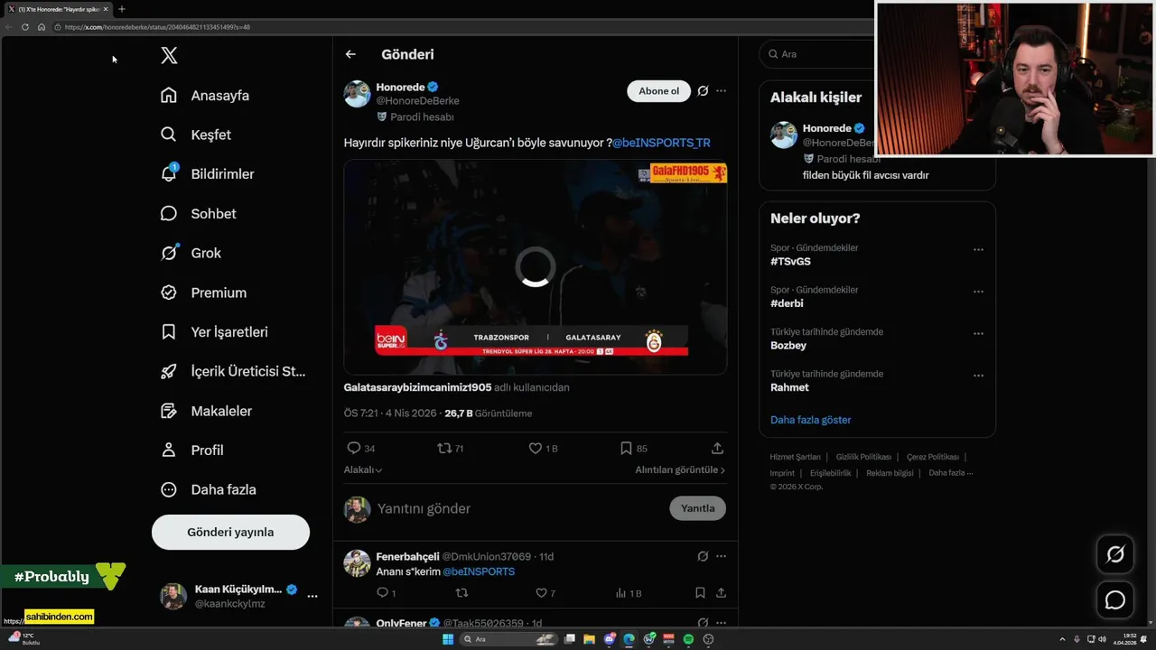The width and height of the screenshot is (1156, 650).
Task: Open Makaleler page
Action: point(206,411)
